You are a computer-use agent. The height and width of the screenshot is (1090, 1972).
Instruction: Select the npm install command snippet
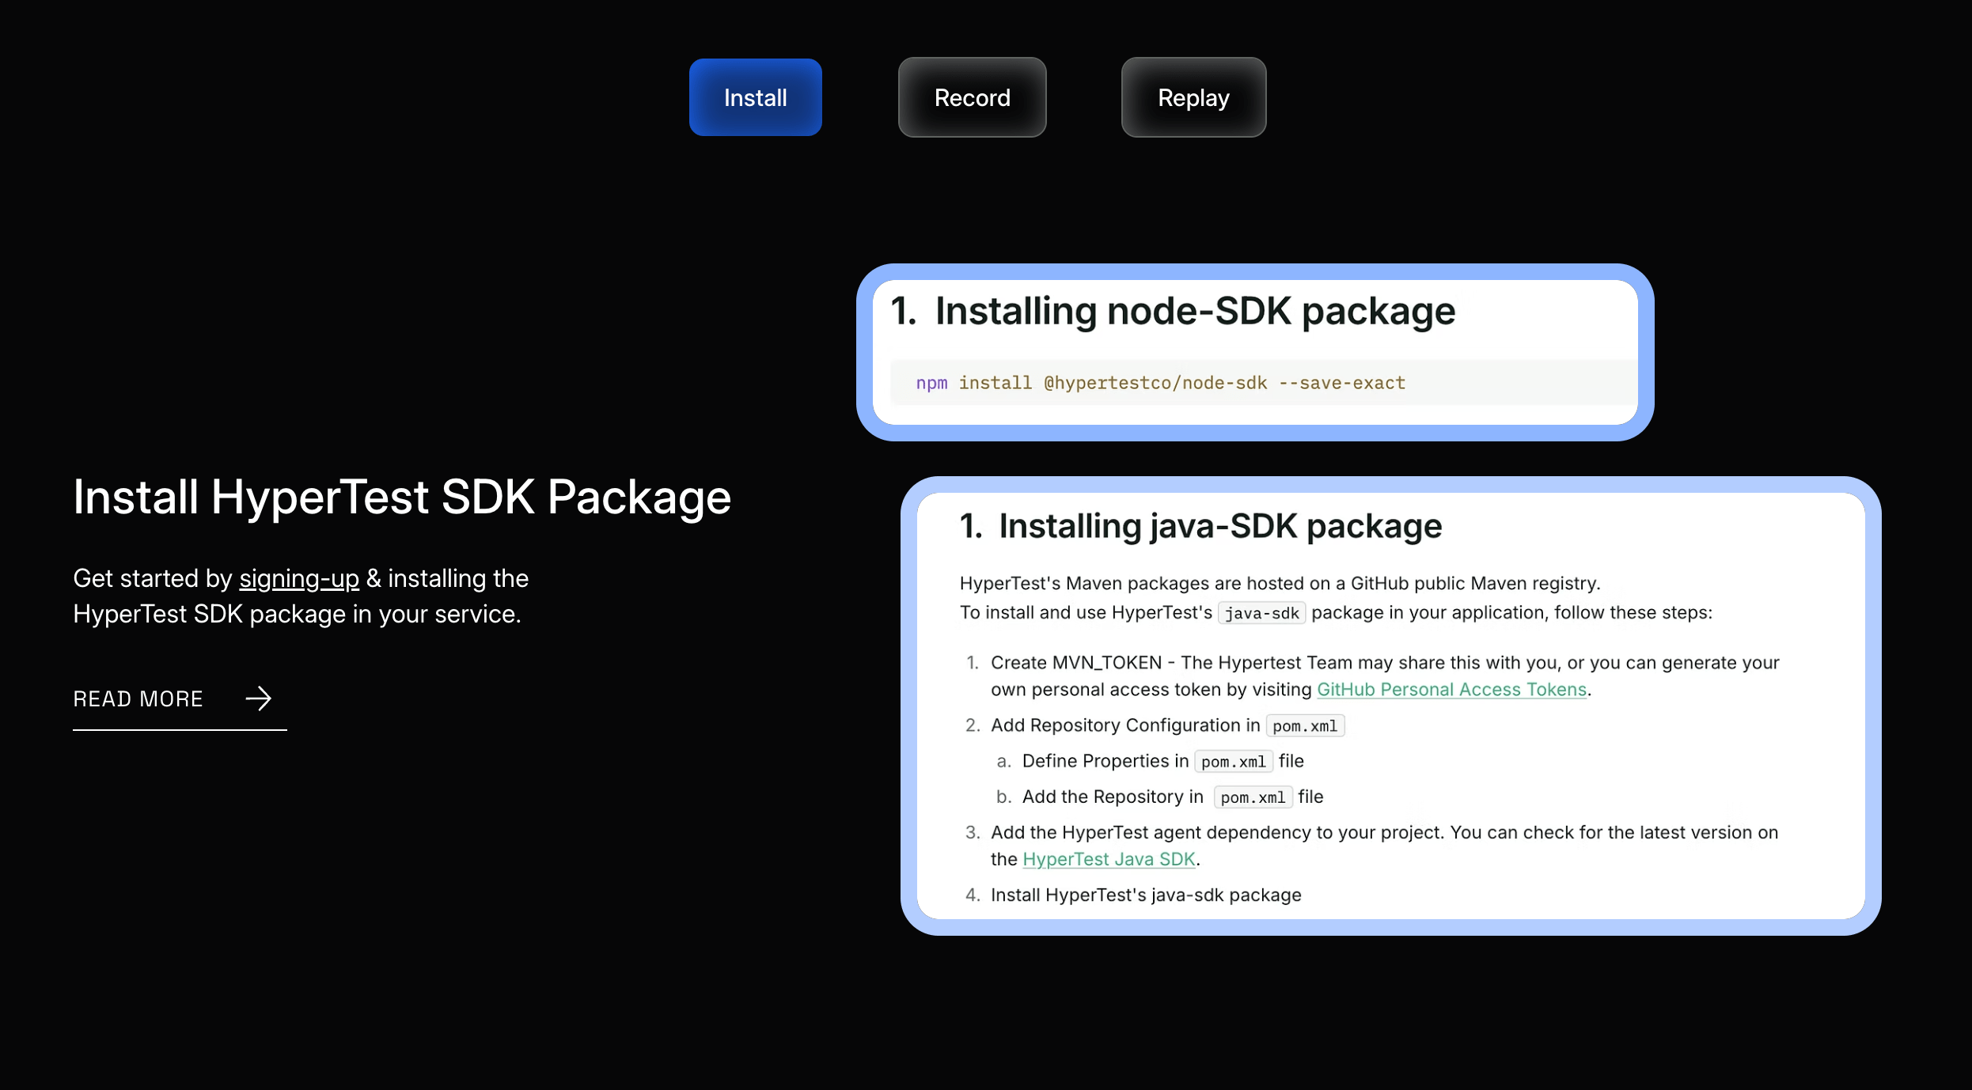(1159, 382)
